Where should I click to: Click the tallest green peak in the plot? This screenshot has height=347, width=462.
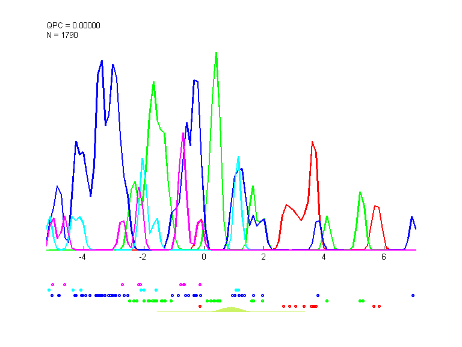click(216, 53)
